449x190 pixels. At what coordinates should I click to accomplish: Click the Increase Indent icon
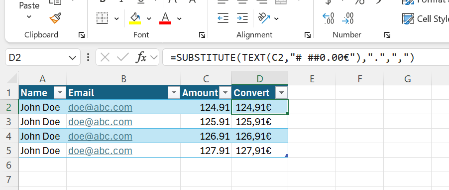click(242, 18)
